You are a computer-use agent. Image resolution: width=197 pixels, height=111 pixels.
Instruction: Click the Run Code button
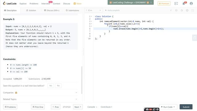168,107
